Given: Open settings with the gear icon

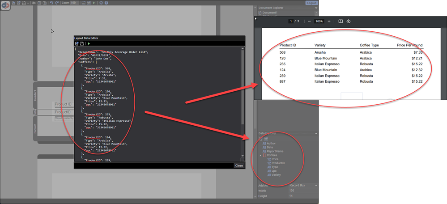Looking at the screenshot, I should (x=101, y=3).
